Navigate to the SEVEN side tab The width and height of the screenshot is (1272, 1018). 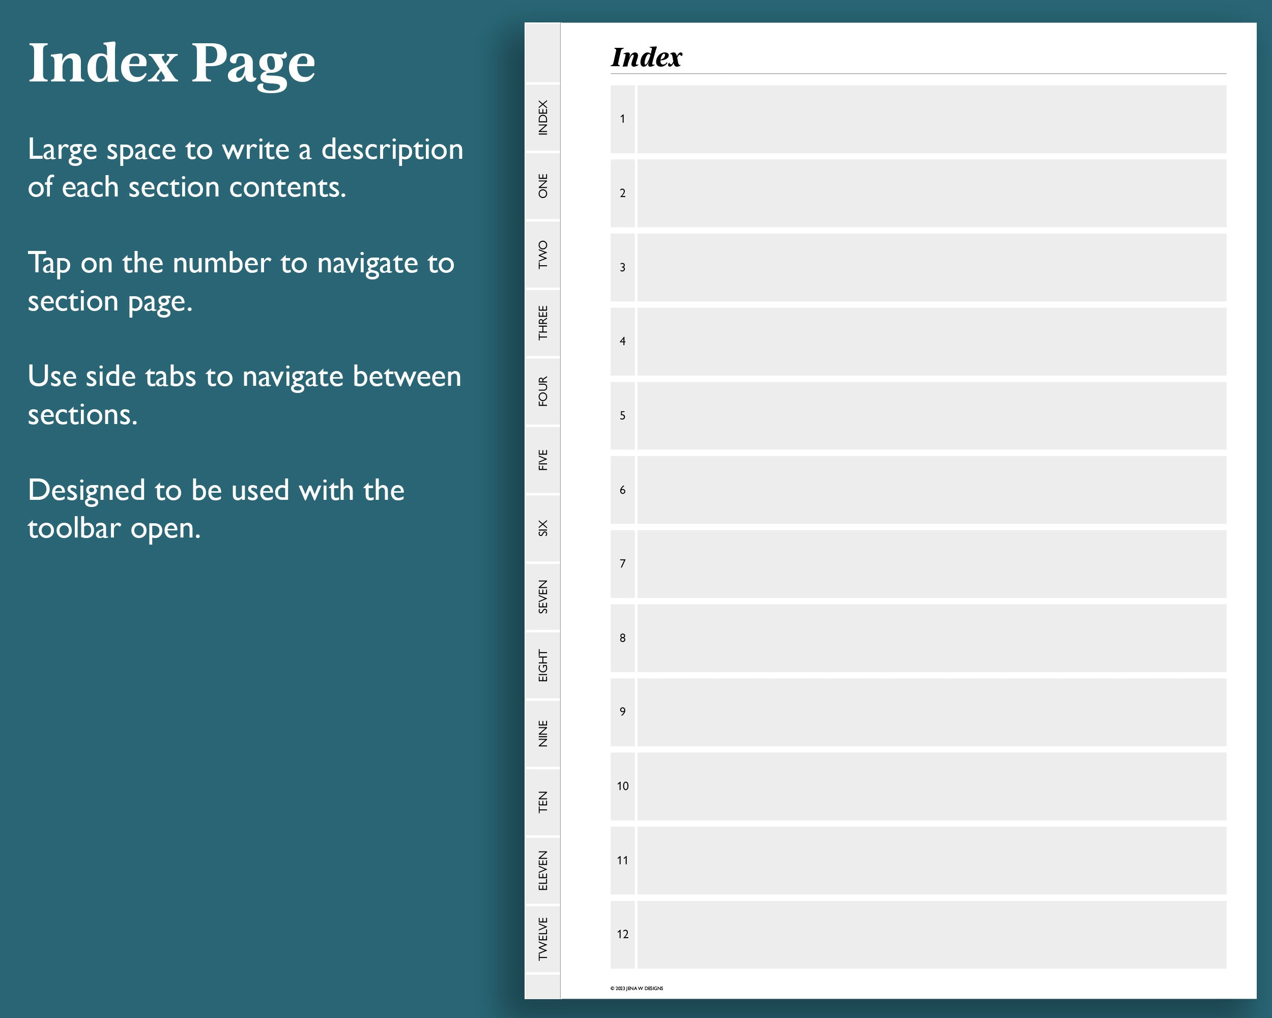pyautogui.click(x=542, y=597)
